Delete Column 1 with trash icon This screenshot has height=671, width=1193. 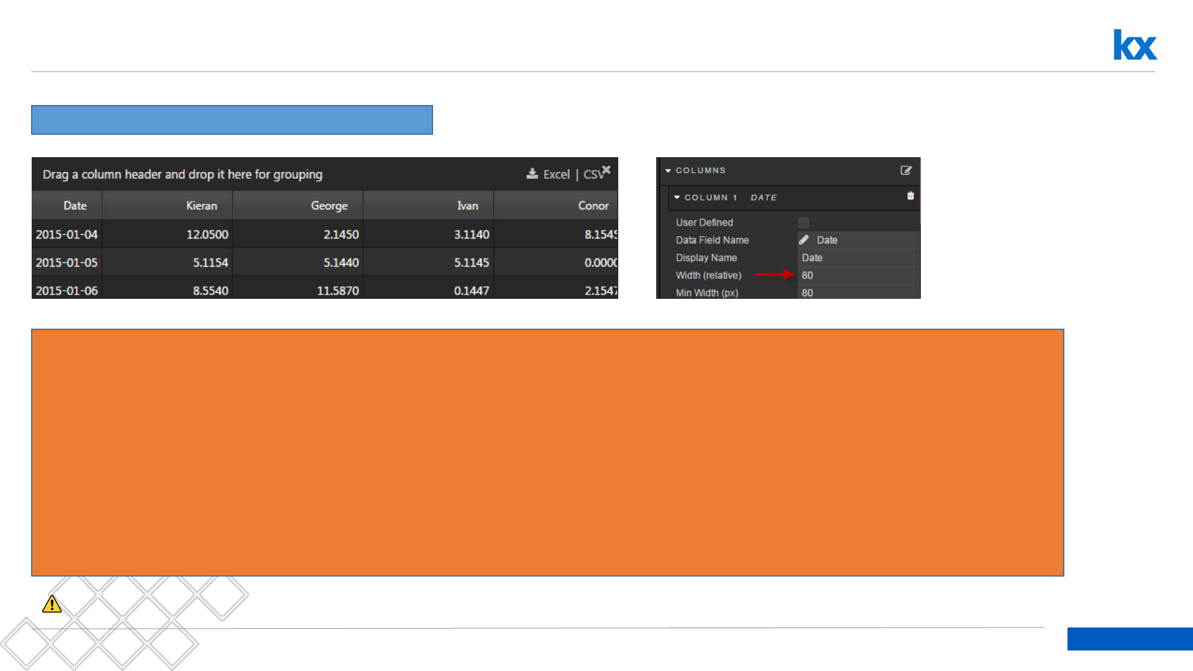pos(910,196)
